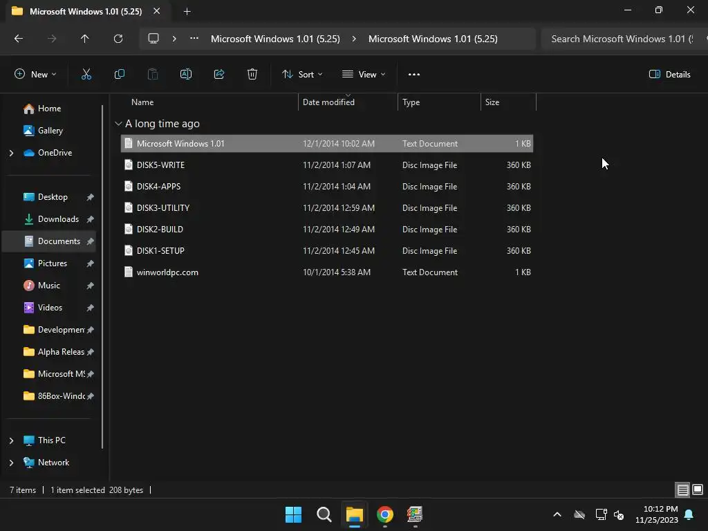The width and height of the screenshot is (708, 531).
Task: Click the Rename icon in toolbar
Action: click(x=186, y=75)
